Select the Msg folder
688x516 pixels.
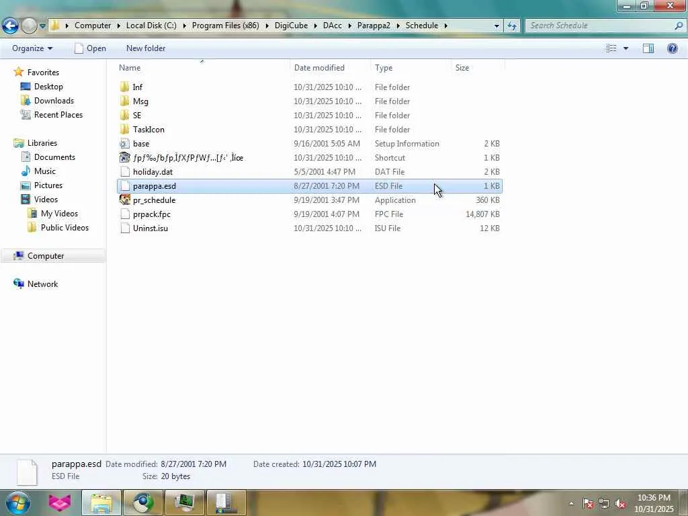(x=309, y=101)
